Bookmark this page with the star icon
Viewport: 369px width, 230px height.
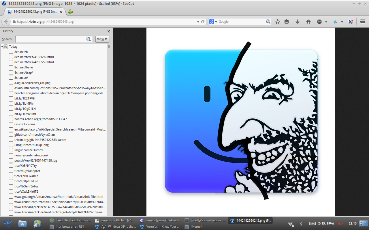point(278,22)
